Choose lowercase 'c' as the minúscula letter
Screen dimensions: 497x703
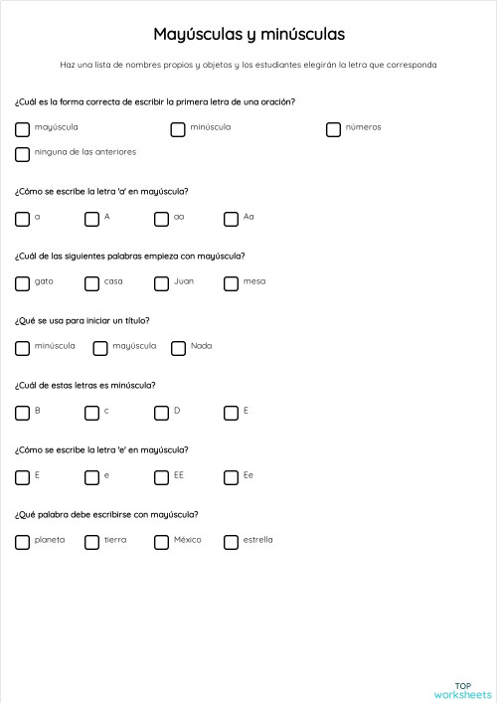pyautogui.click(x=91, y=413)
